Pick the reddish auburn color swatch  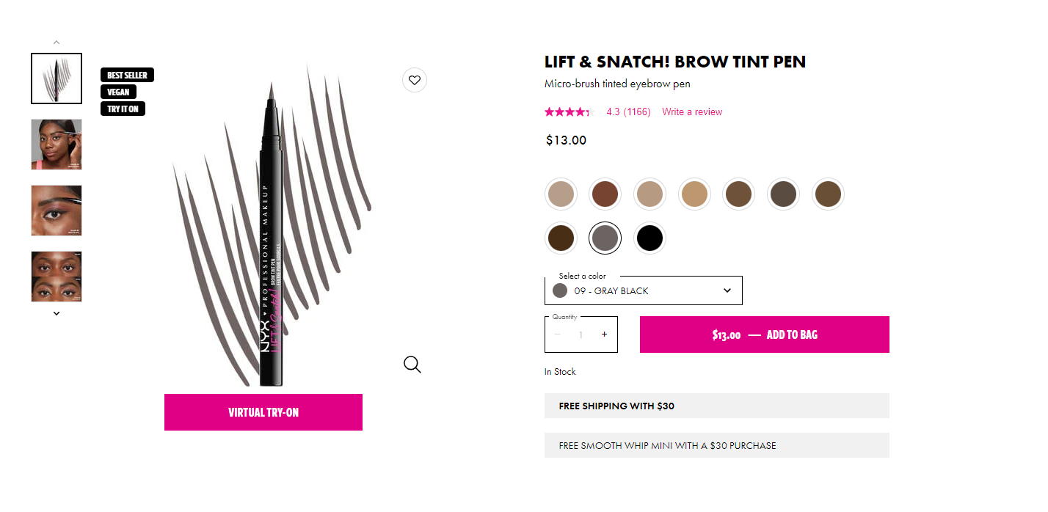[x=605, y=194]
